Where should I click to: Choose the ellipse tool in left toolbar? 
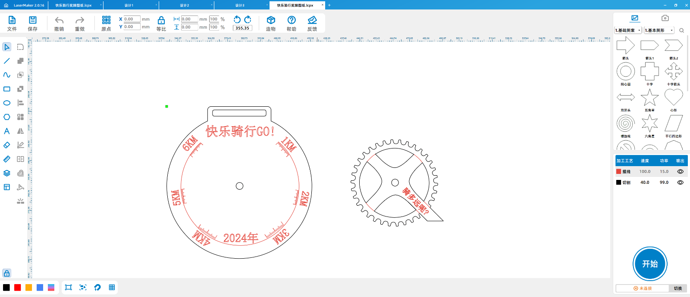click(x=7, y=103)
